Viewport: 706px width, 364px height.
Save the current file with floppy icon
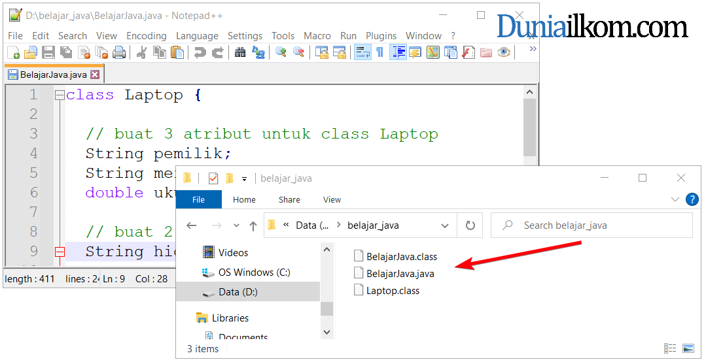pyautogui.click(x=48, y=53)
